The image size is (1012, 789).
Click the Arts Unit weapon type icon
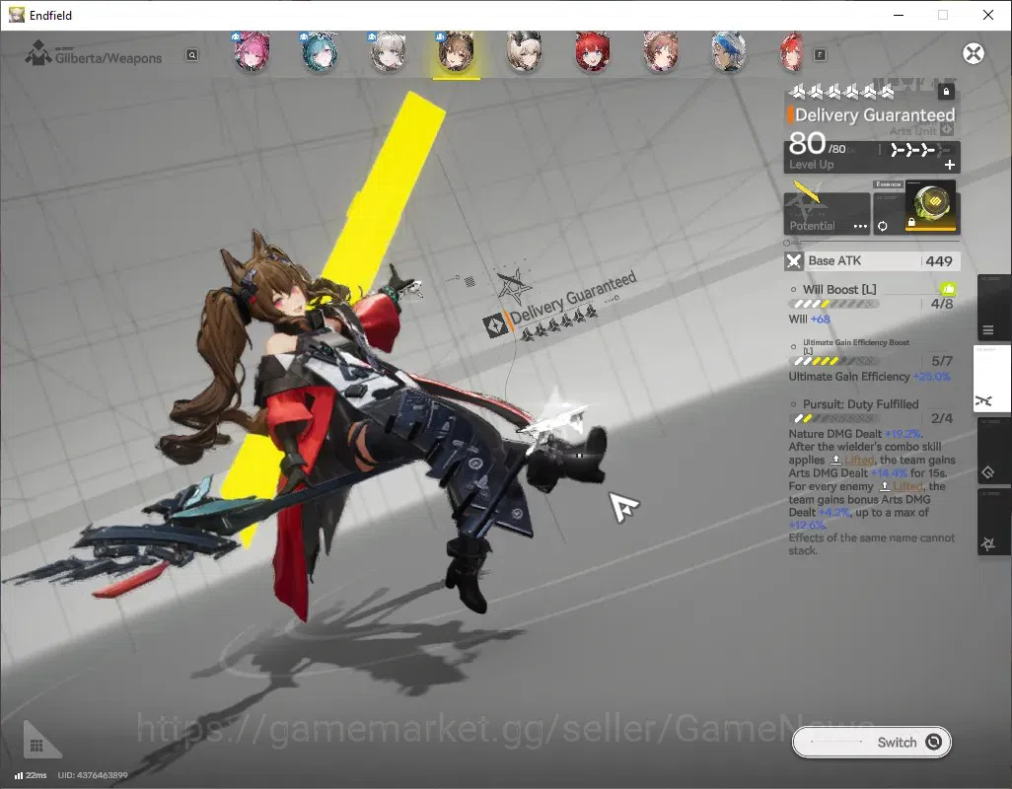(947, 130)
